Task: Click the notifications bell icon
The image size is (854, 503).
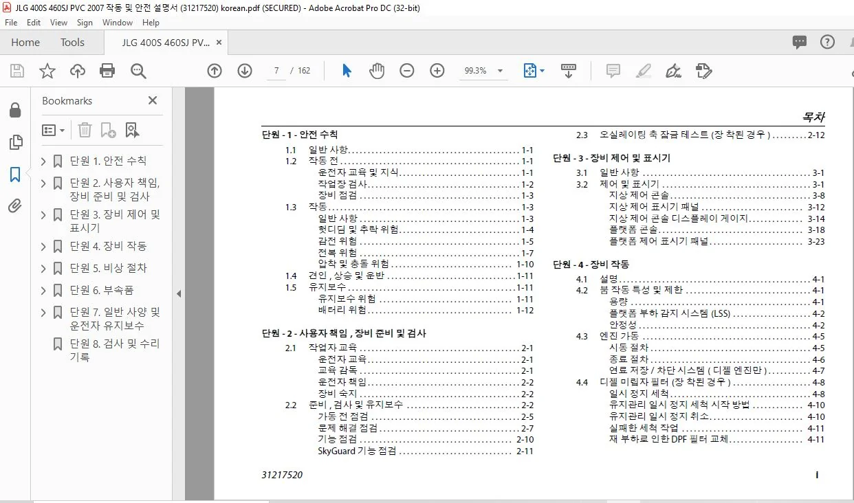Action: 853,42
